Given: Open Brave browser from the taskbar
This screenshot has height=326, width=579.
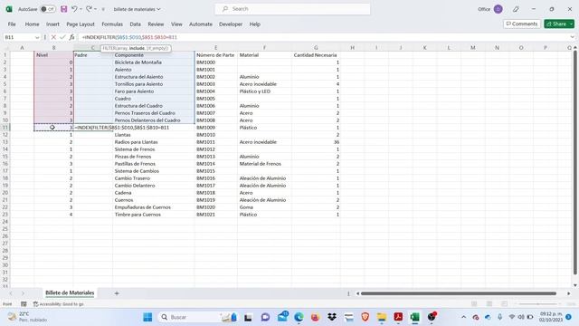Looking at the screenshot, I should [365, 317].
